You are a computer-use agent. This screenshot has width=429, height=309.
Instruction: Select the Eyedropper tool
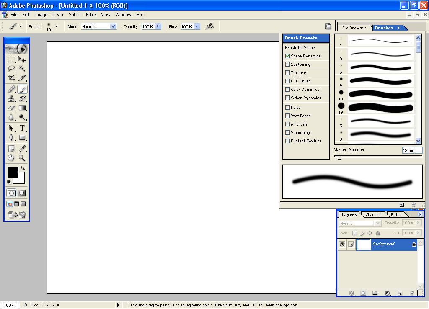[22, 149]
